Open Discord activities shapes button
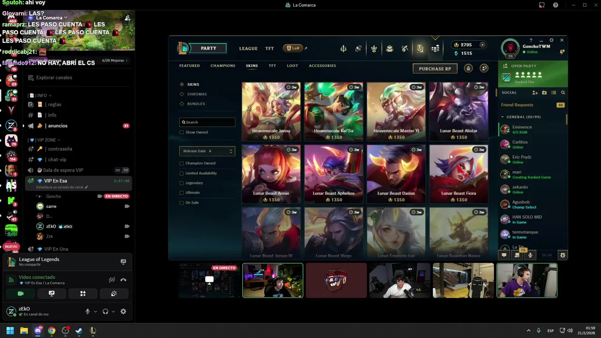Screen dimensions: 601x338 pos(83,293)
